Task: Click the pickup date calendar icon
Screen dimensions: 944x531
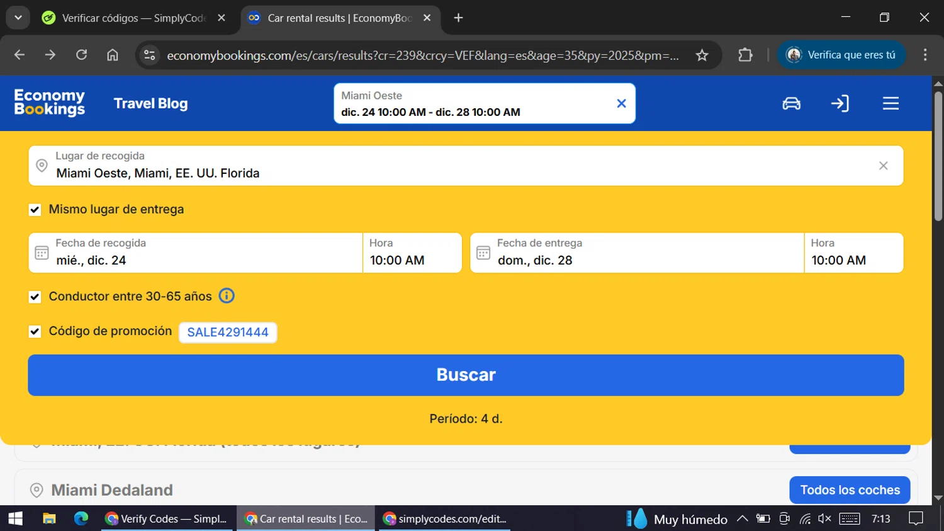Action: point(42,253)
